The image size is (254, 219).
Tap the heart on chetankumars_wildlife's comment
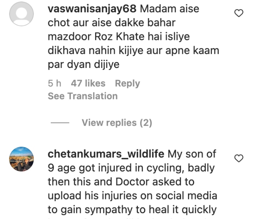tap(239, 158)
